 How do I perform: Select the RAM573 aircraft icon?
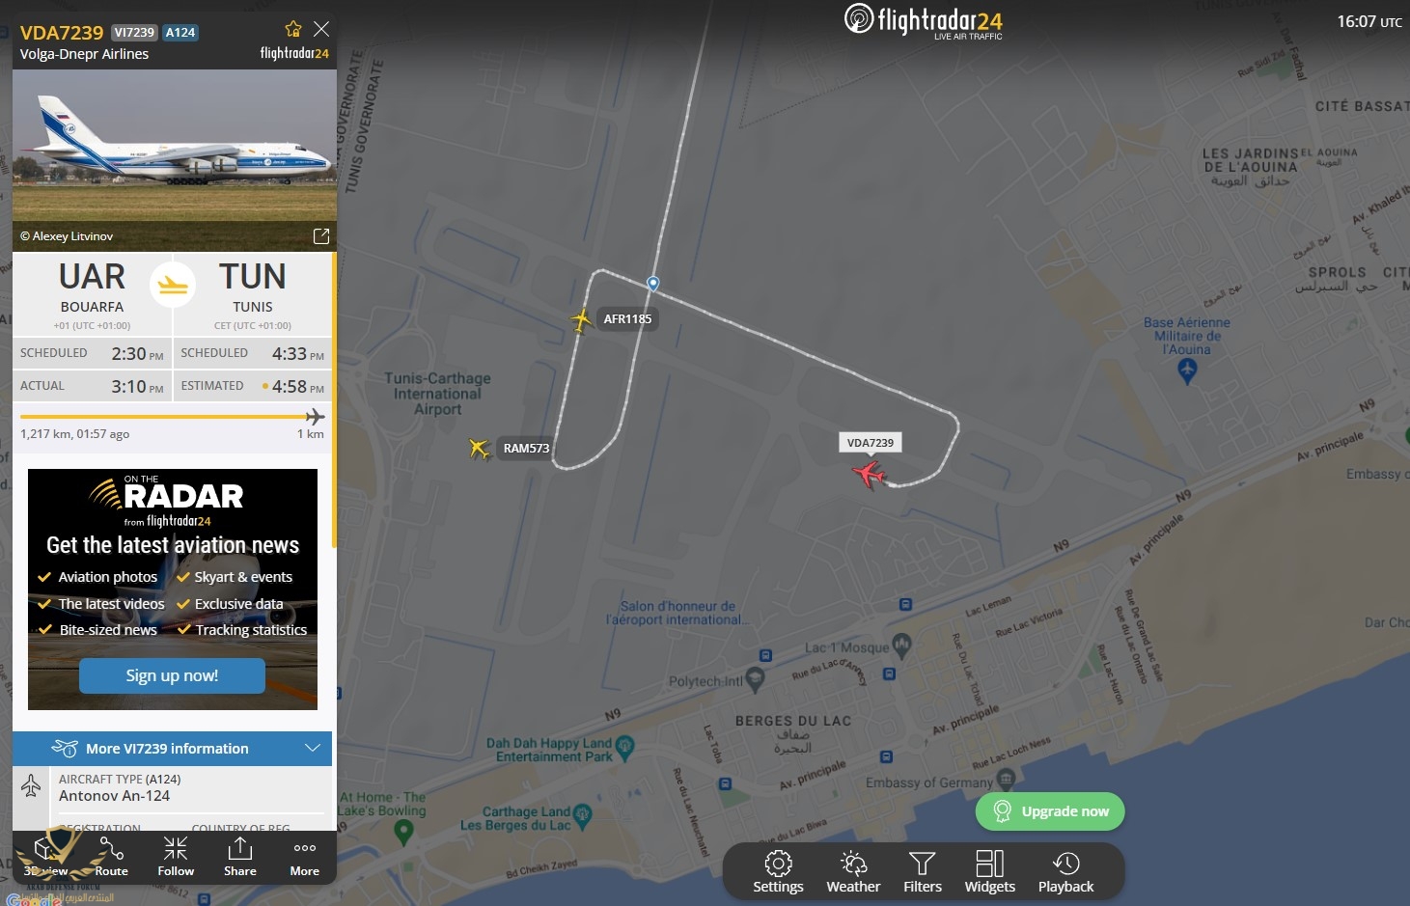coord(480,448)
